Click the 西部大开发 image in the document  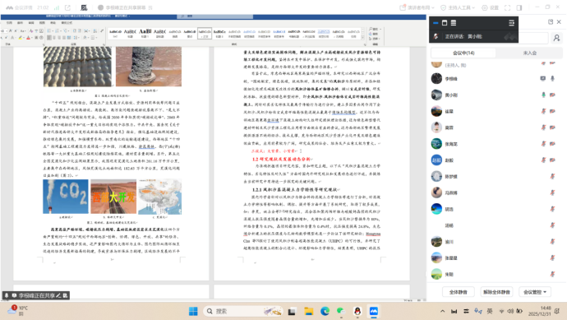[x=113, y=197]
